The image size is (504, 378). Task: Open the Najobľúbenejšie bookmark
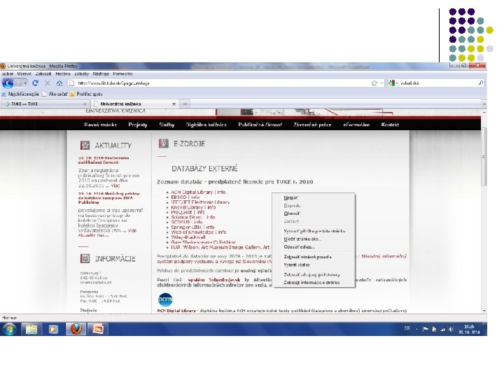tap(20, 94)
